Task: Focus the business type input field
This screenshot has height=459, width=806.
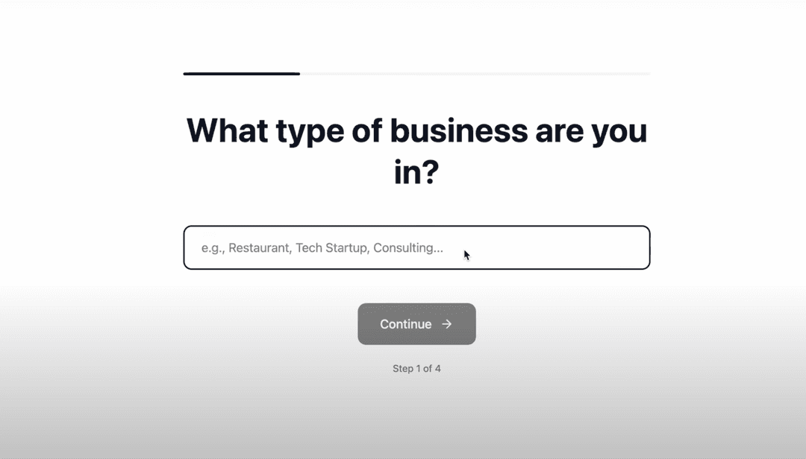Action: coord(416,247)
